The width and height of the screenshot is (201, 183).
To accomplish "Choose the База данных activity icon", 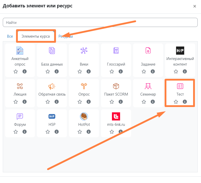I will [52, 51].
